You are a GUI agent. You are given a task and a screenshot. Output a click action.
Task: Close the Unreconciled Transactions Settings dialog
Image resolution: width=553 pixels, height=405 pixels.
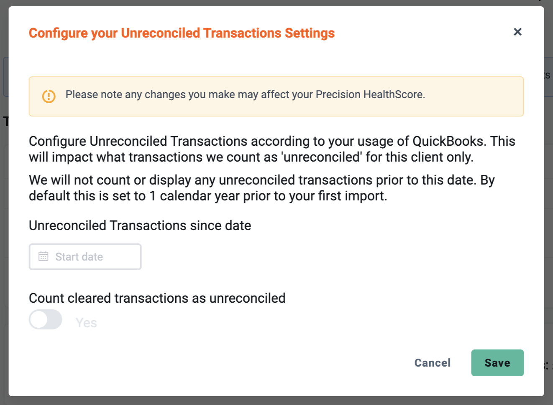coord(517,32)
